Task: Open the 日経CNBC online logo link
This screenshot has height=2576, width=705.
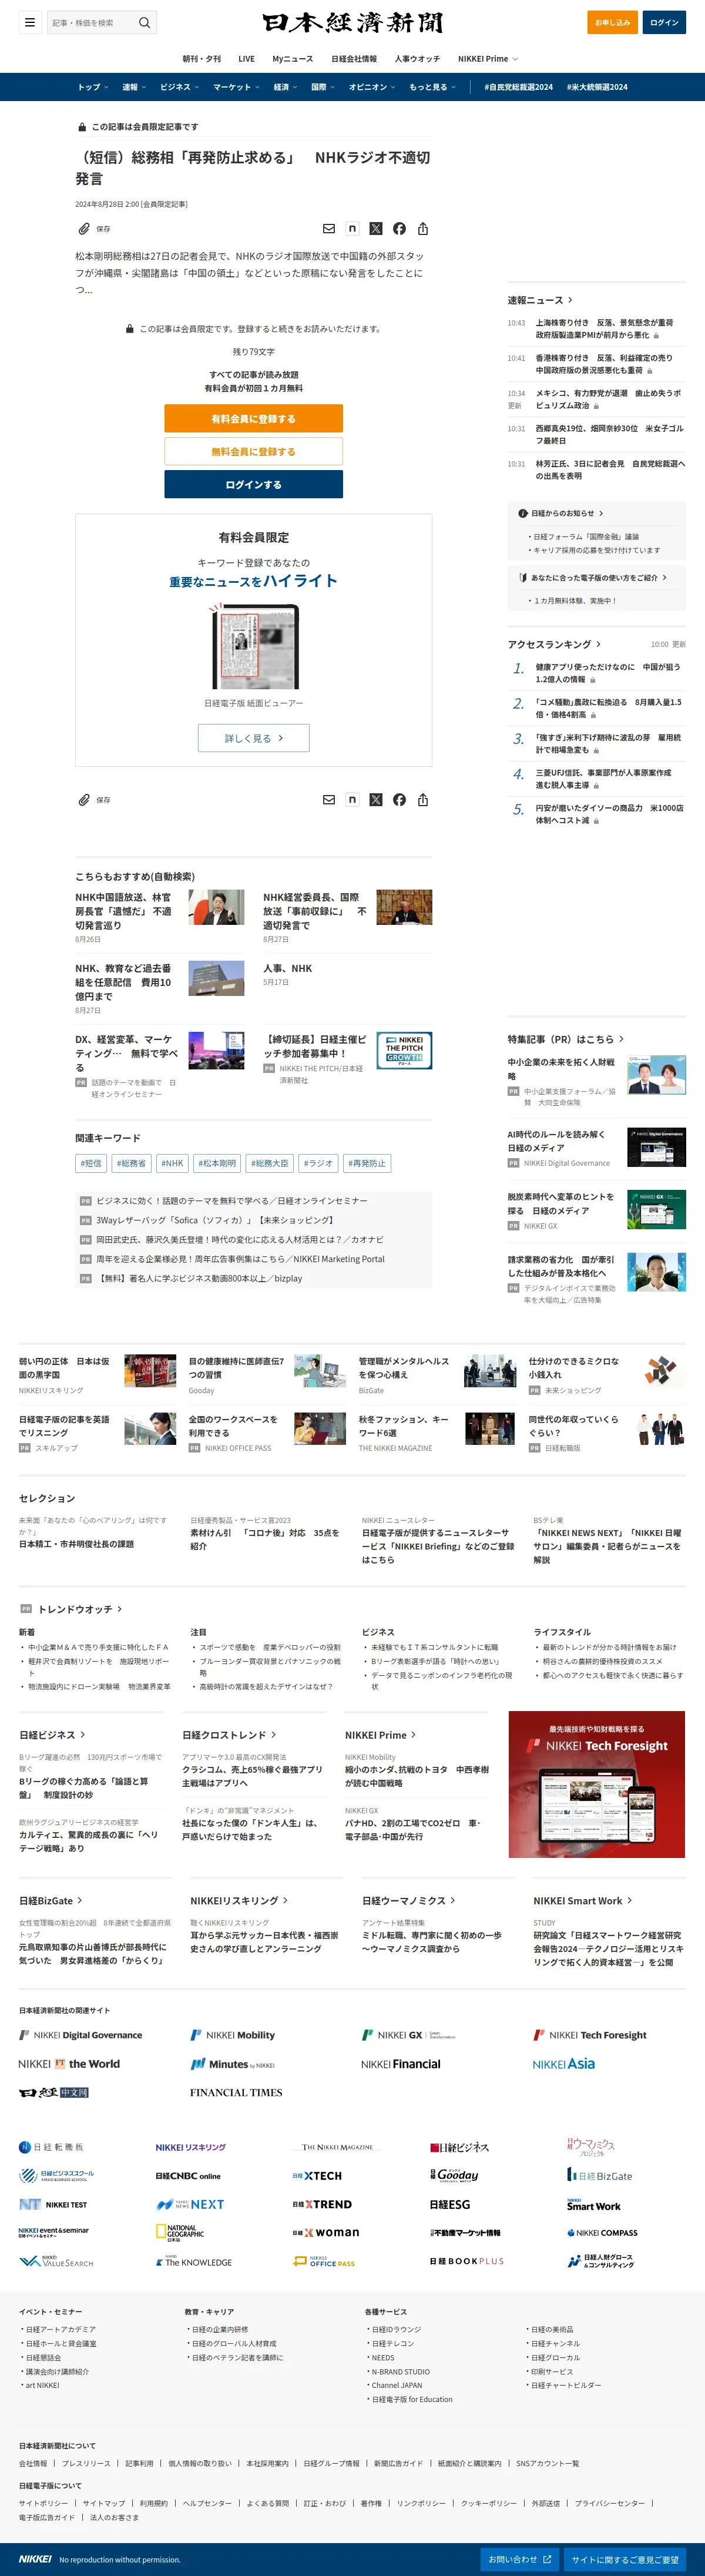Action: tap(188, 2176)
